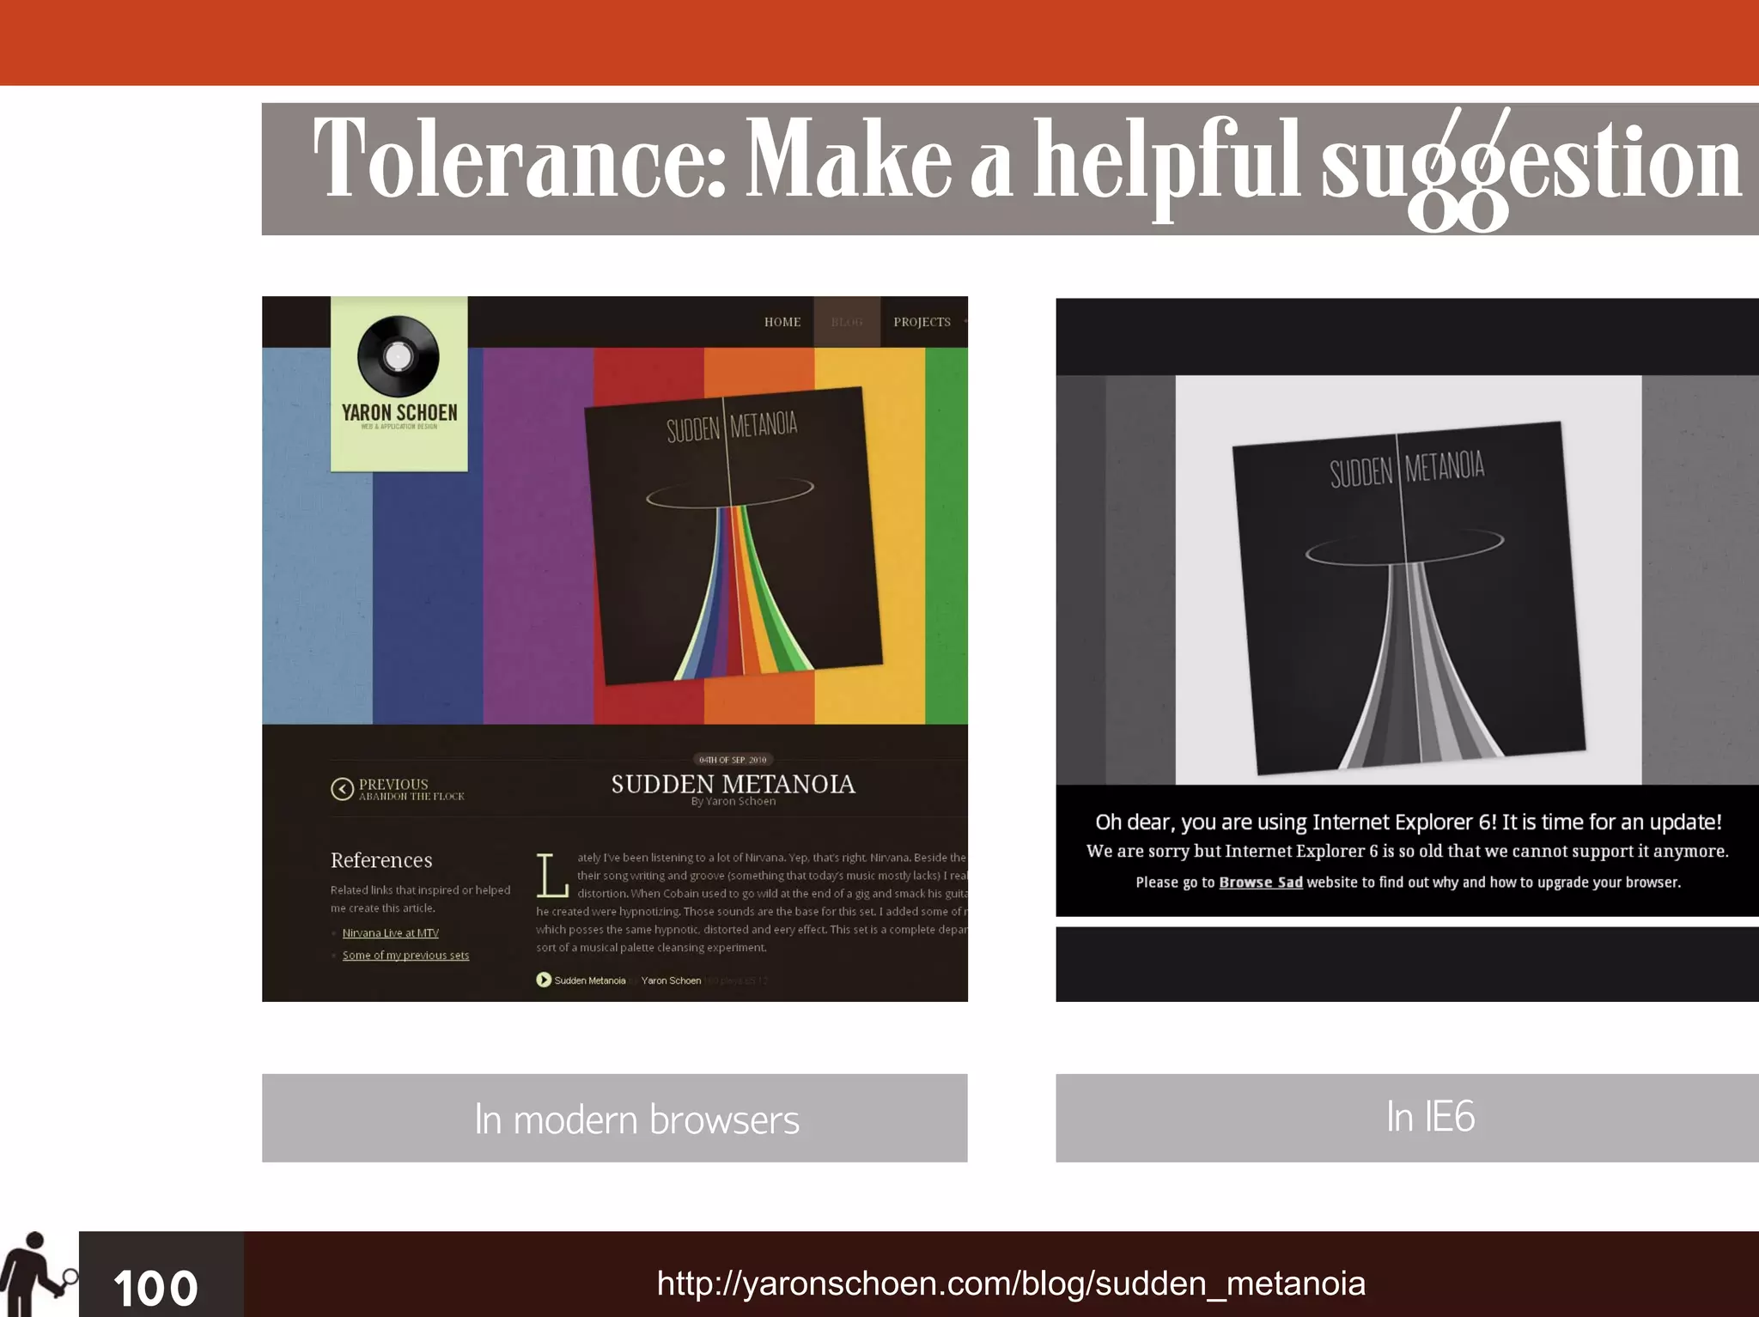Open the Nirvana Live at MTV link
This screenshot has width=1759, height=1317.
390,933
